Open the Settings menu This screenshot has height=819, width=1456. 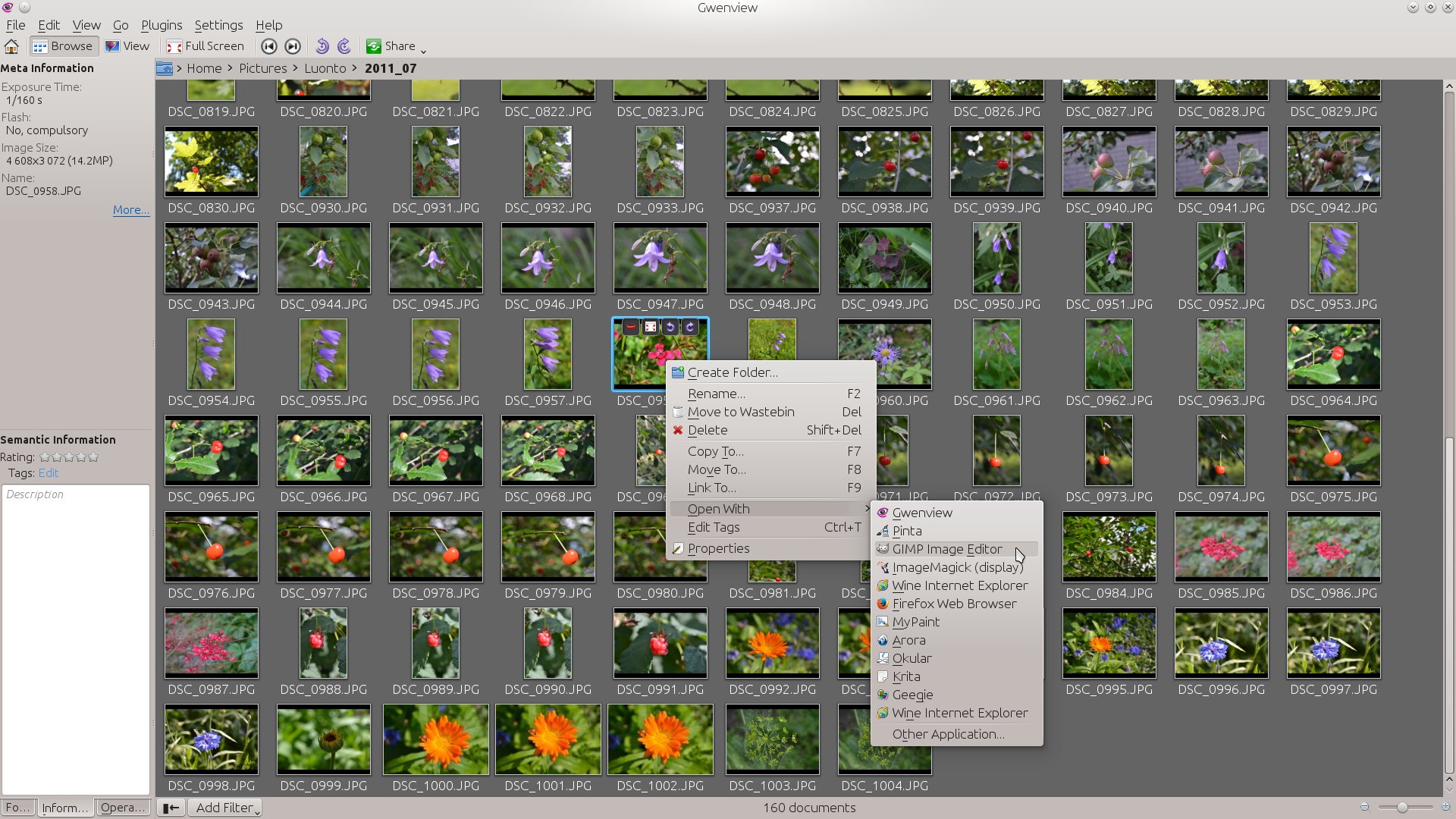[218, 25]
